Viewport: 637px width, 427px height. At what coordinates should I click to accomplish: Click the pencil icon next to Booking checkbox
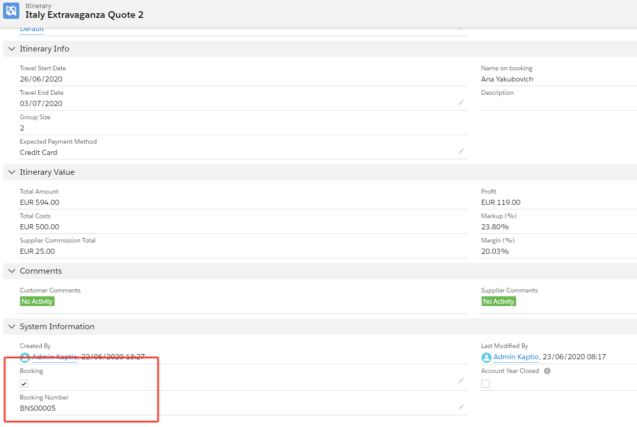[461, 380]
